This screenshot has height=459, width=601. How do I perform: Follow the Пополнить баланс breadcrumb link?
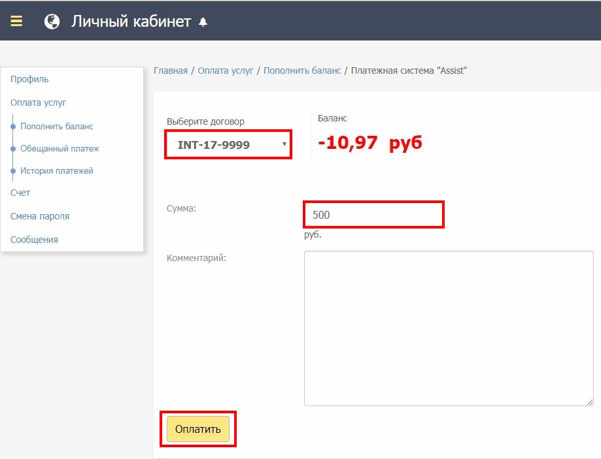302,71
